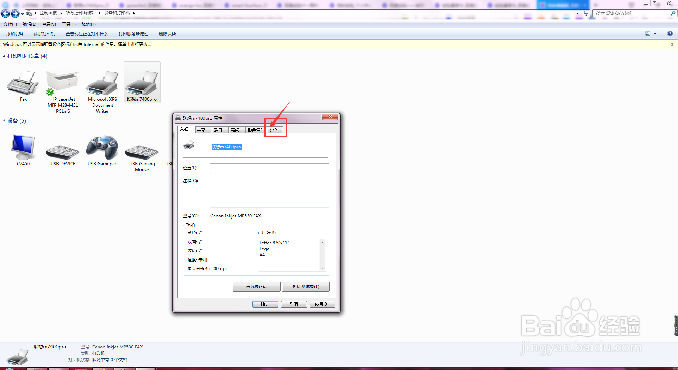Click 查看现在正在打印什么
This screenshot has width=678, height=370.
[87, 34]
